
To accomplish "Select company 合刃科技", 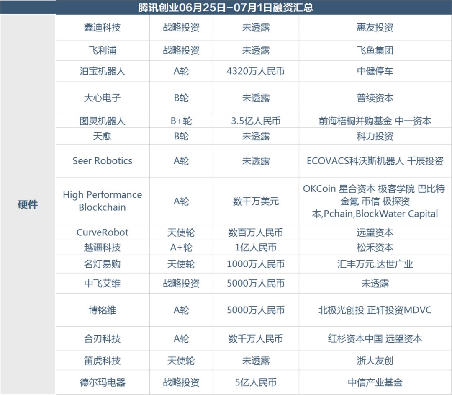I will [102, 339].
